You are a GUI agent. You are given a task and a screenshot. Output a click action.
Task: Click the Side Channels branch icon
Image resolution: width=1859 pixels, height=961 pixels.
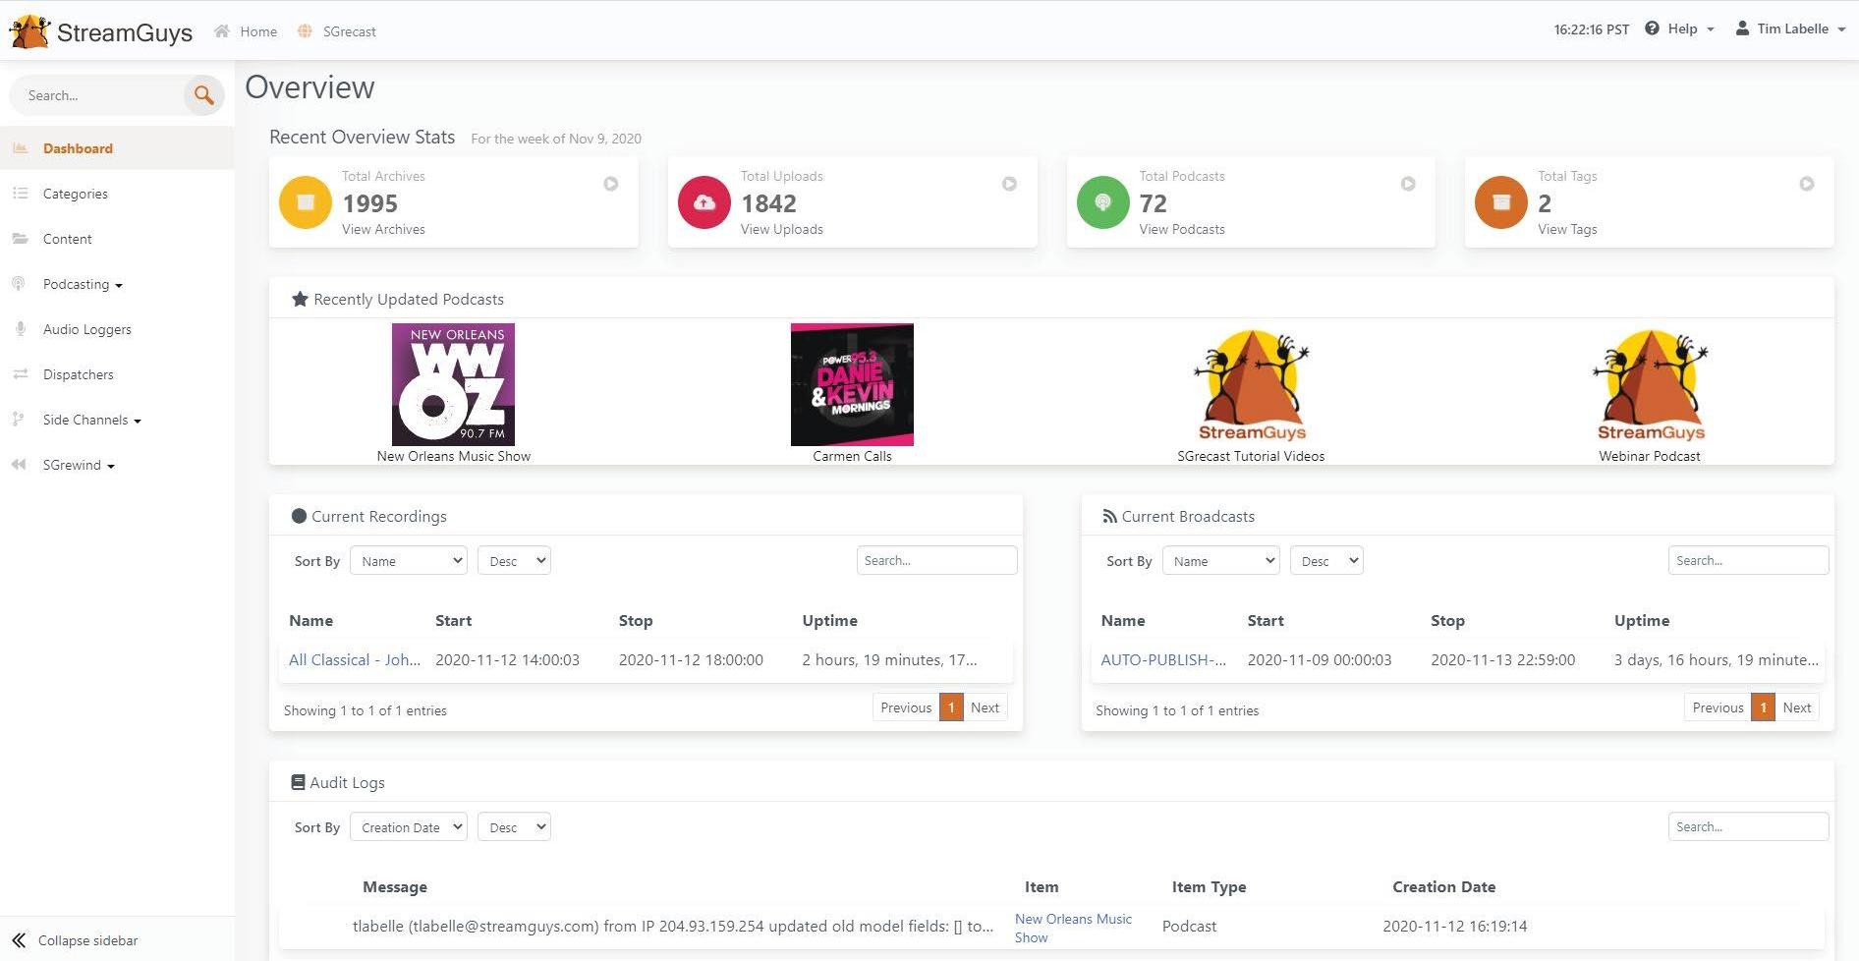[18, 420]
